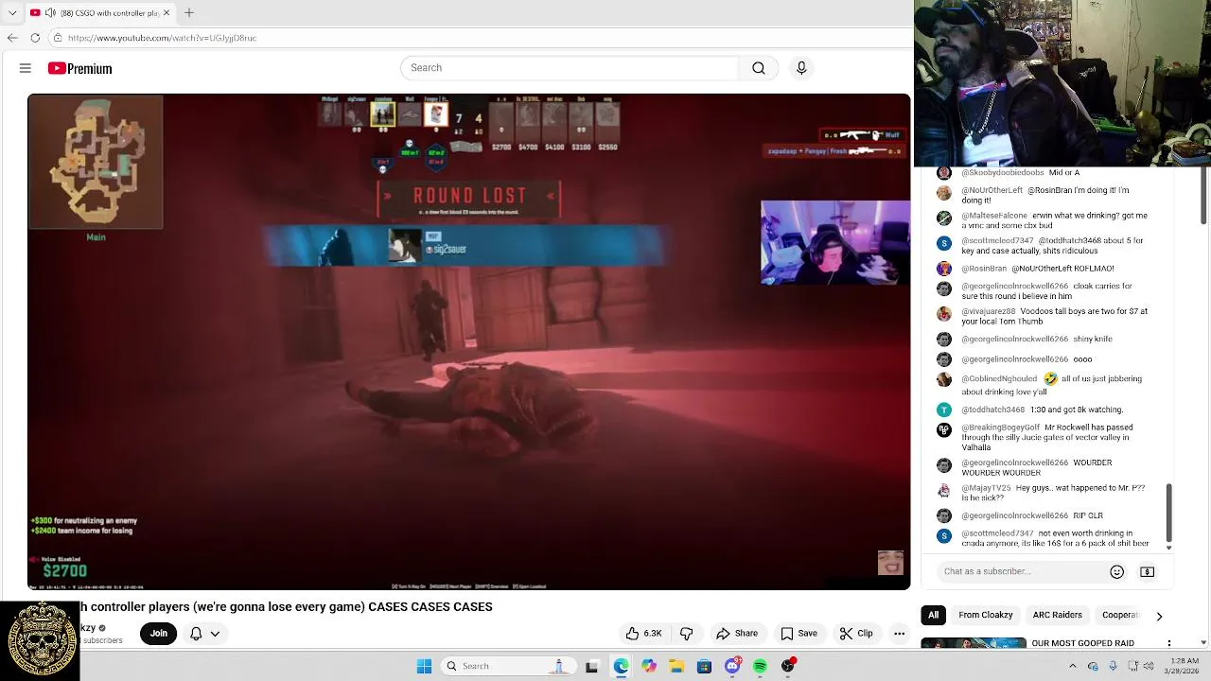Viewport: 1211px width, 681px height.
Task: Jump to newest chat via down arrow
Action: tap(1169, 547)
